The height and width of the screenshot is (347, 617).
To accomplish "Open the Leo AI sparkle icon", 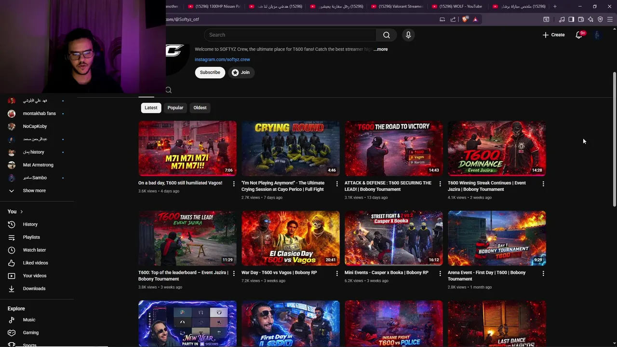I will click(x=590, y=19).
